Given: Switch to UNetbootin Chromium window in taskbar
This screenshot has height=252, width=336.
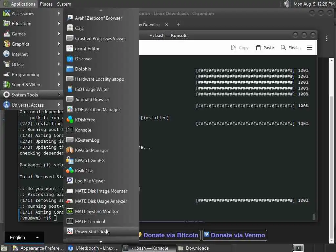Looking at the screenshot, I should pyautogui.click(x=93, y=248).
